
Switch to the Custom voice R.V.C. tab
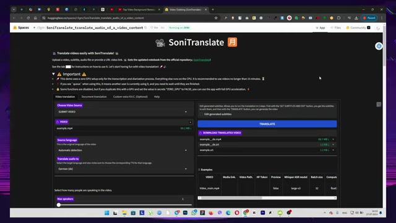(131, 97)
